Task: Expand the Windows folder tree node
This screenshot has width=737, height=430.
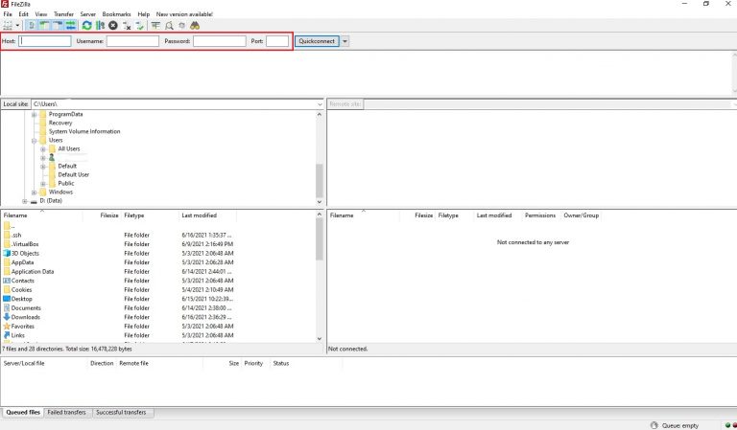Action: point(34,192)
